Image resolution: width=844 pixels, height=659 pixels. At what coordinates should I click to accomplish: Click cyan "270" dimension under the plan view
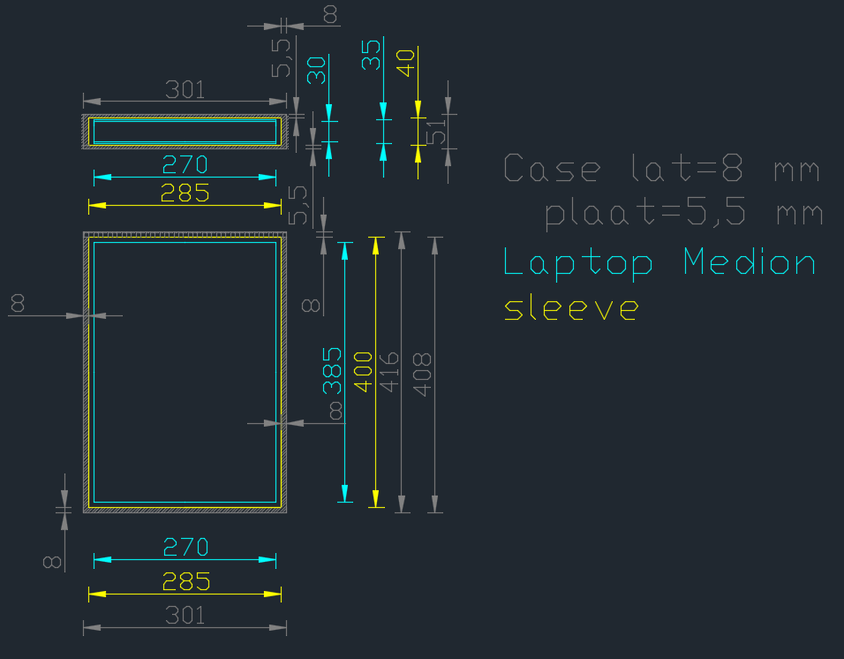click(x=185, y=547)
